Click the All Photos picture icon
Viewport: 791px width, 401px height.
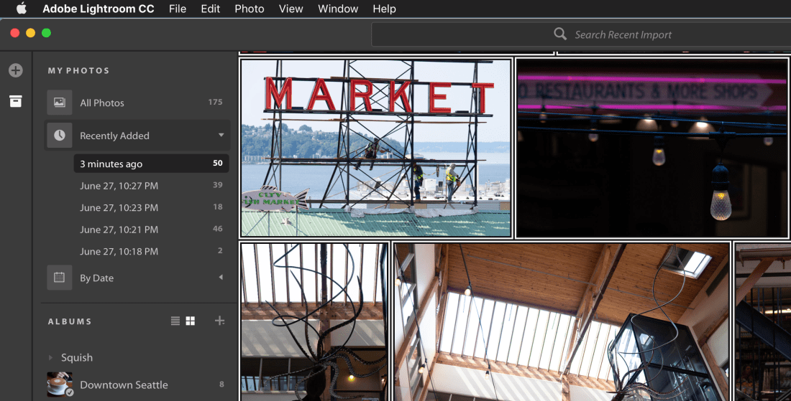[x=60, y=103]
